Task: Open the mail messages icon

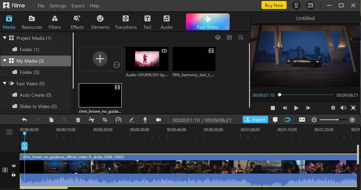Action: pyautogui.click(x=310, y=5)
